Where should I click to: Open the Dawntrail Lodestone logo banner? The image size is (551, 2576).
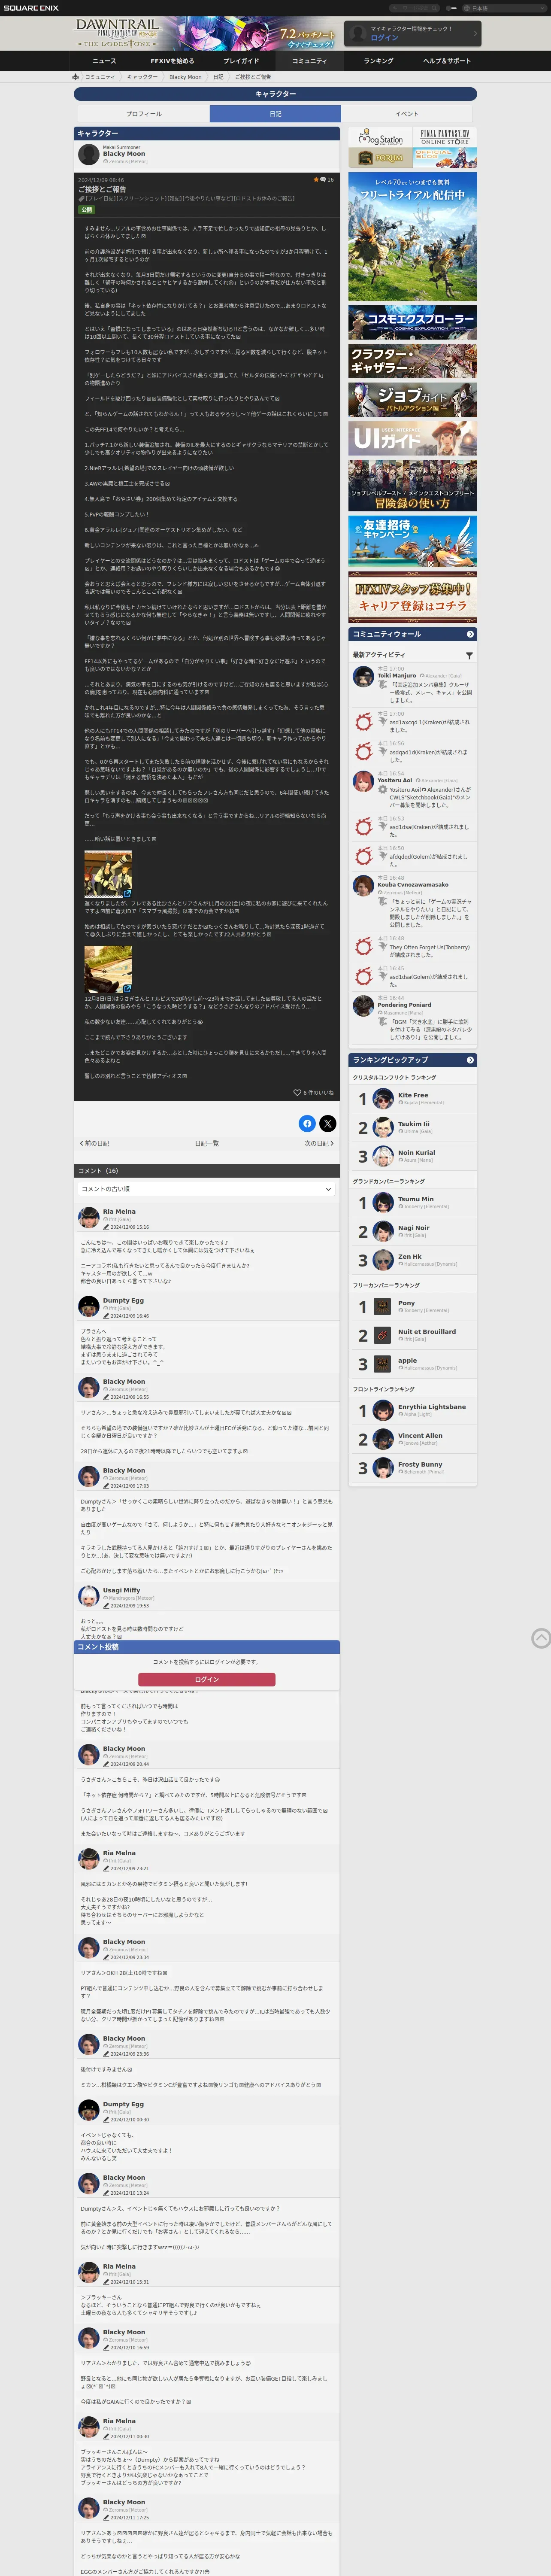pyautogui.click(x=118, y=33)
